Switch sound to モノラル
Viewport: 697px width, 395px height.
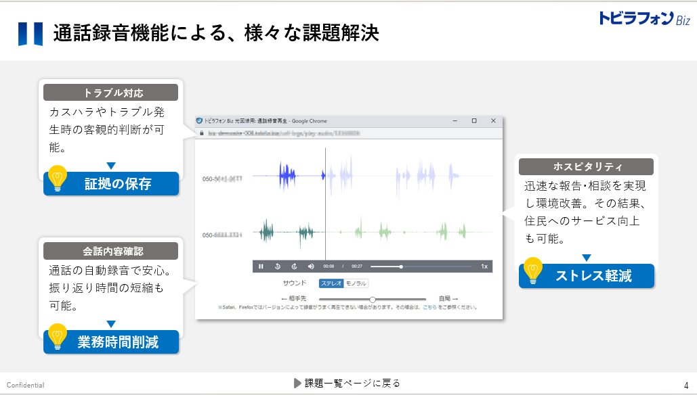click(x=356, y=283)
